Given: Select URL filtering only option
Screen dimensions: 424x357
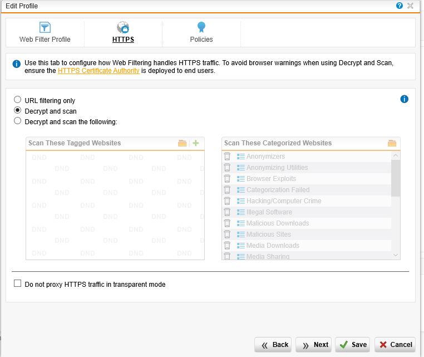Looking at the screenshot, I should [x=18, y=100].
